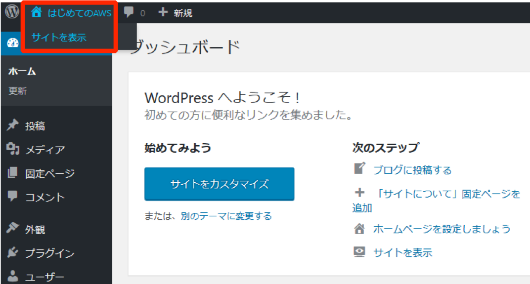This screenshot has width=530, height=284.
Task: Select サイトを表示 in the site dropdown
Action: (x=59, y=37)
